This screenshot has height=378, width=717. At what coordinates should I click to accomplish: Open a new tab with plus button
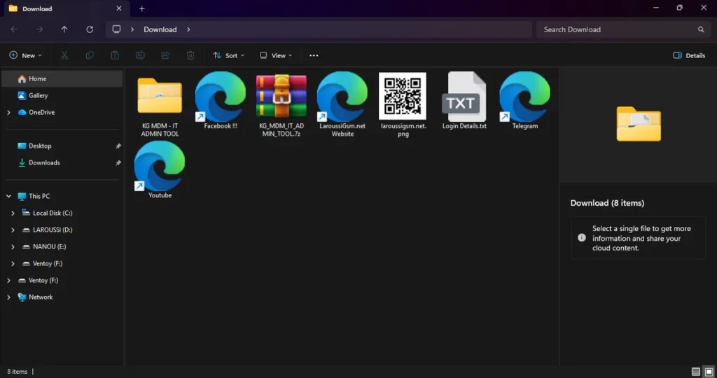coord(142,8)
